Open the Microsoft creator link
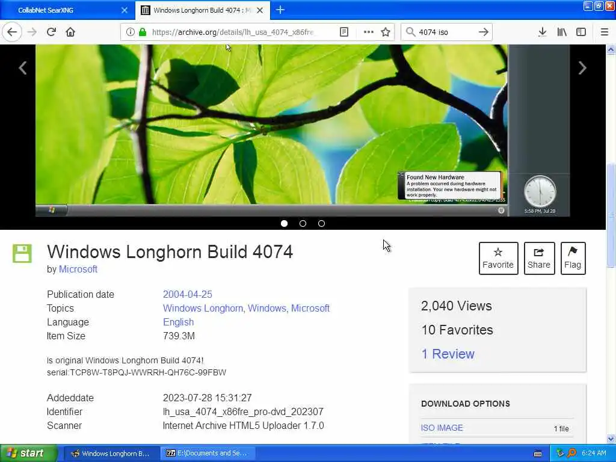Screen dimensions: 616x462 78,269
